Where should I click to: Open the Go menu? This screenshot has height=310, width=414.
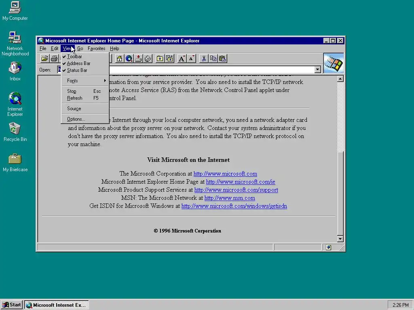coord(80,48)
